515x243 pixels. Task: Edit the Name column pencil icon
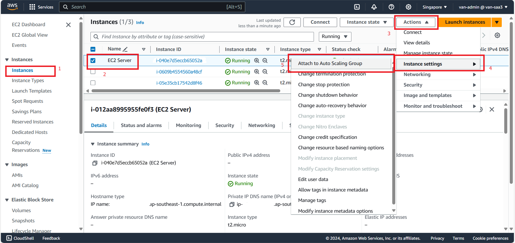(125, 49)
